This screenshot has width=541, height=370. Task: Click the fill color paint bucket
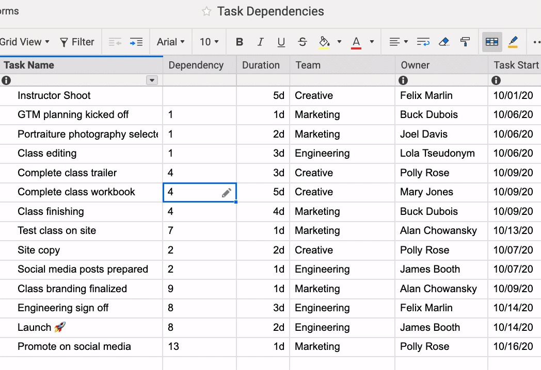click(x=324, y=42)
